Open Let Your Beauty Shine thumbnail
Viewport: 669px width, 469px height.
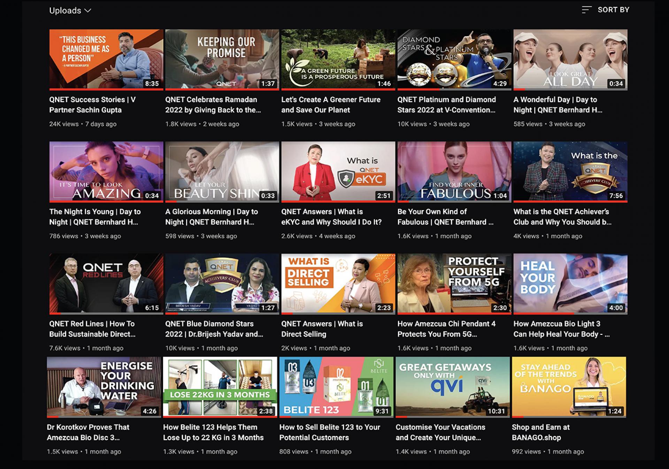222,172
